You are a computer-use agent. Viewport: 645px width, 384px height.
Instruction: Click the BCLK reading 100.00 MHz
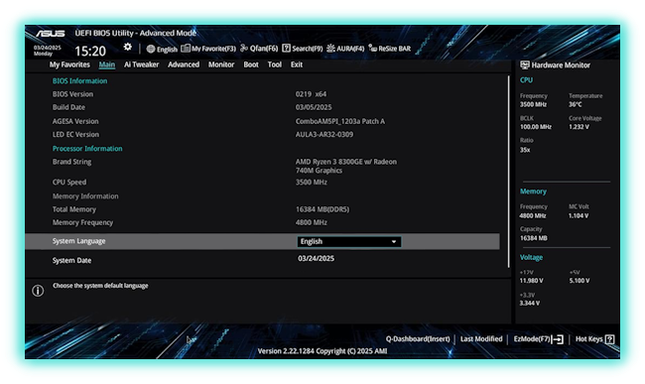(x=536, y=127)
